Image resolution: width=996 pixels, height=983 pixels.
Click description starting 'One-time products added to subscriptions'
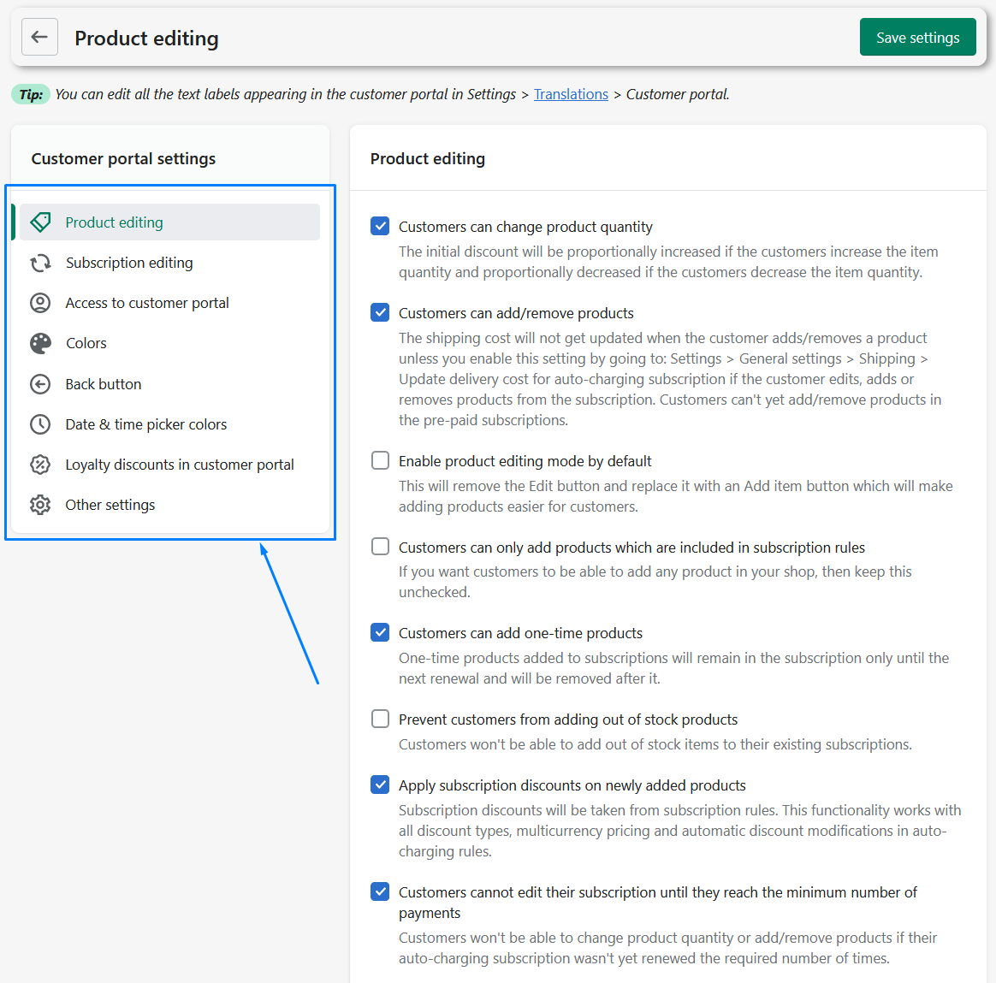(x=674, y=668)
